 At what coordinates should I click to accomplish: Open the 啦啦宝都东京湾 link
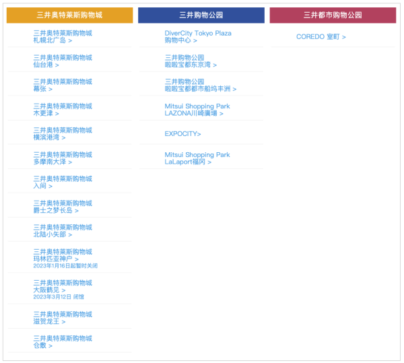point(191,61)
